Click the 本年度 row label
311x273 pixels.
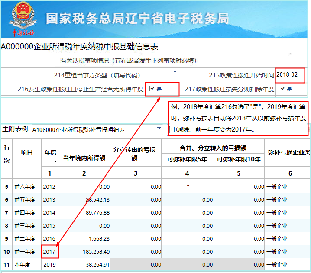[x=22, y=264]
